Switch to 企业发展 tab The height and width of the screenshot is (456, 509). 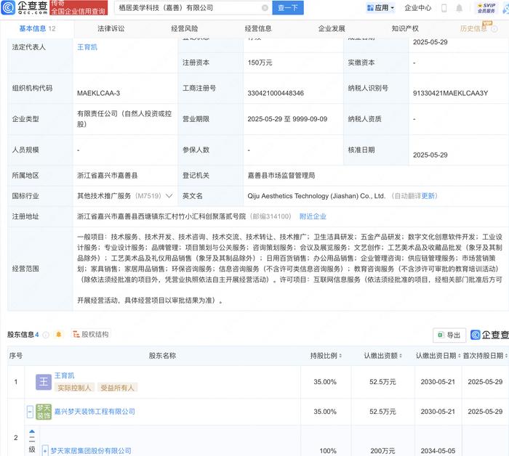pyautogui.click(x=332, y=28)
